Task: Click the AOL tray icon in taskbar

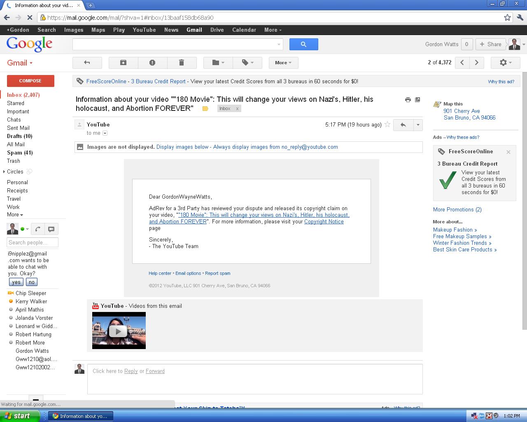Action: click(x=482, y=416)
